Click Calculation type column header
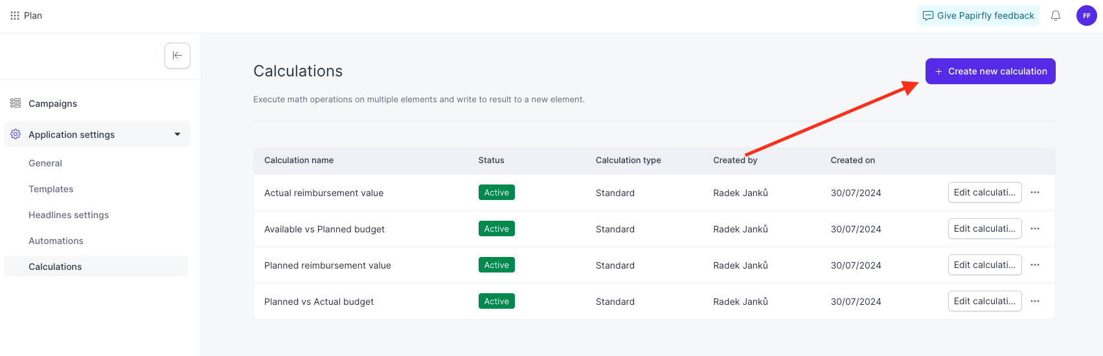The width and height of the screenshot is (1103, 356). [x=628, y=160]
